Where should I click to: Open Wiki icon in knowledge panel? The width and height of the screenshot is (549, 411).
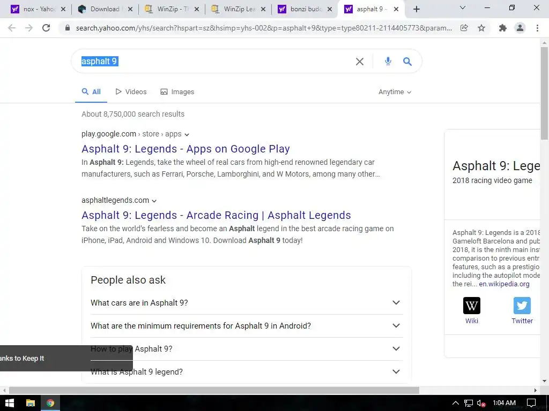tap(472, 306)
